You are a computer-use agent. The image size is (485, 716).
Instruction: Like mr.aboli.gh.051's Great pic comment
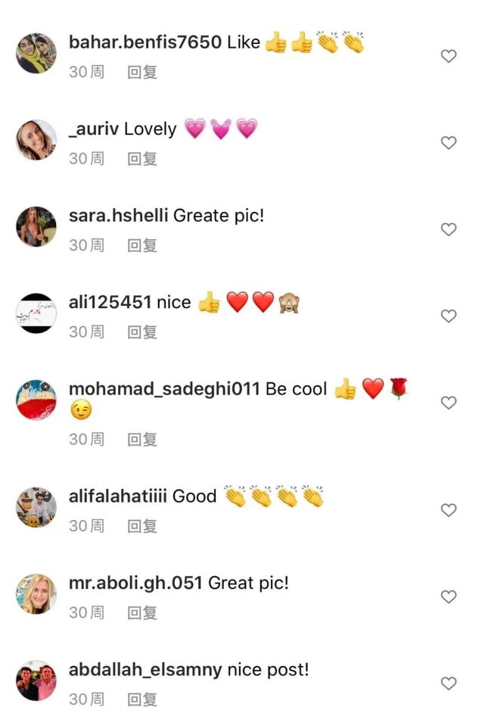coord(449,597)
